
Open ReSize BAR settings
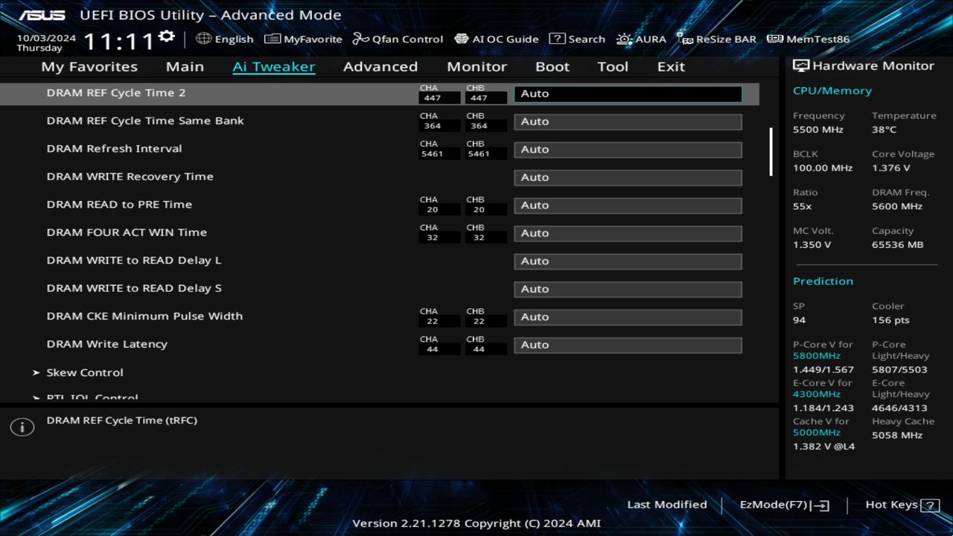pyautogui.click(x=716, y=39)
